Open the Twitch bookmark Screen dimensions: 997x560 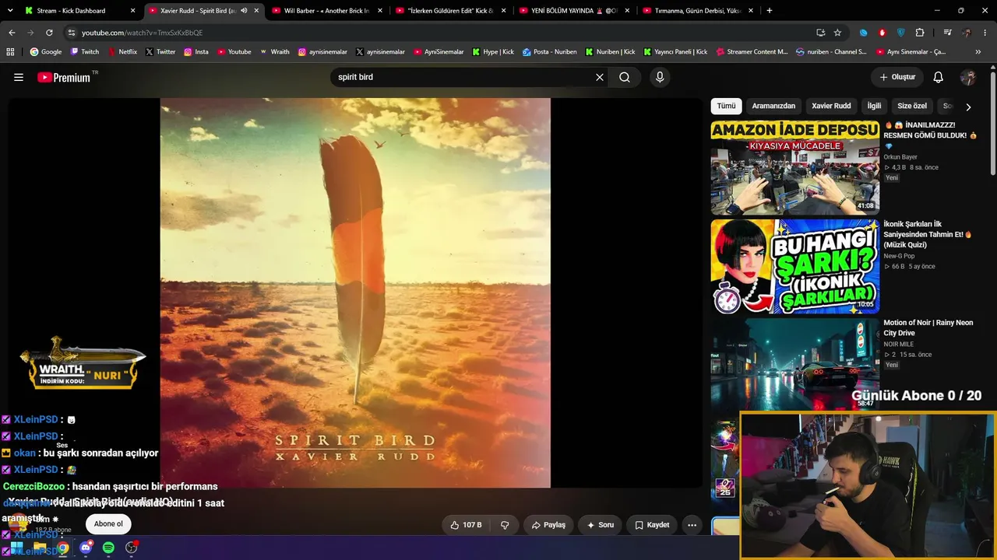click(85, 52)
